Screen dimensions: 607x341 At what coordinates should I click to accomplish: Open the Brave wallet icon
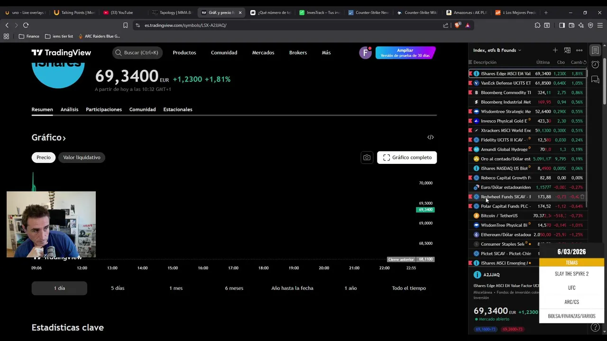pyautogui.click(x=571, y=25)
